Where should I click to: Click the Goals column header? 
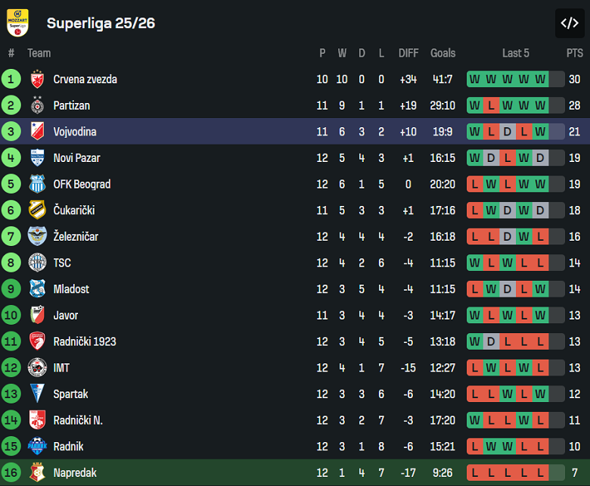click(x=442, y=53)
